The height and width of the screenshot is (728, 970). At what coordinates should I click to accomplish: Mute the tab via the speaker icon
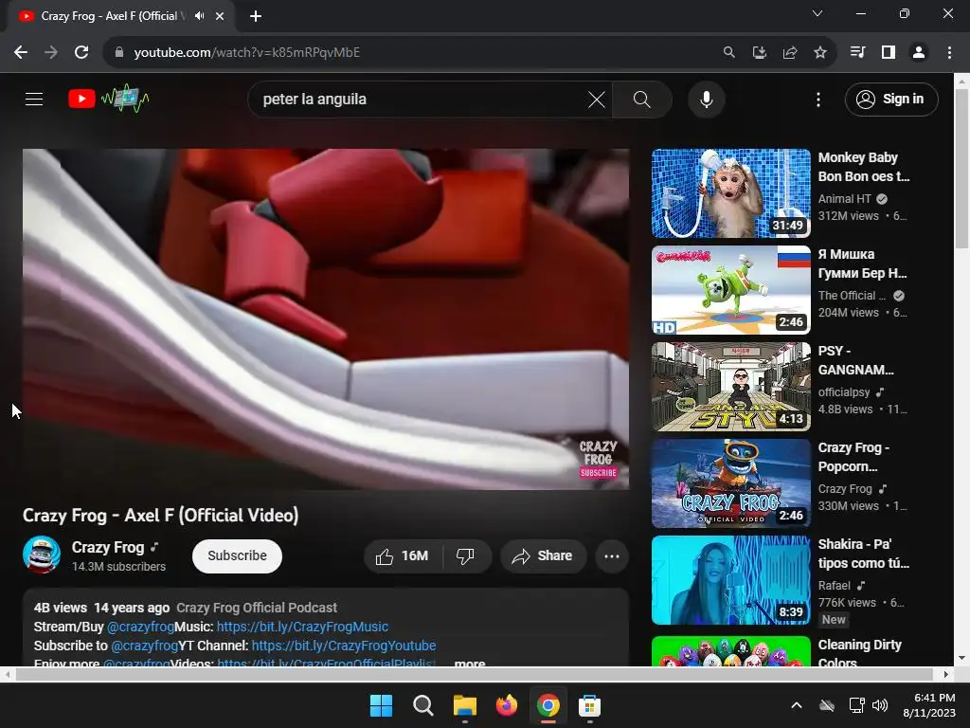[x=199, y=16]
